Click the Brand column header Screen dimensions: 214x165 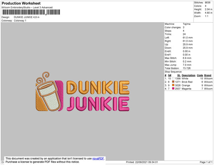click(208, 75)
